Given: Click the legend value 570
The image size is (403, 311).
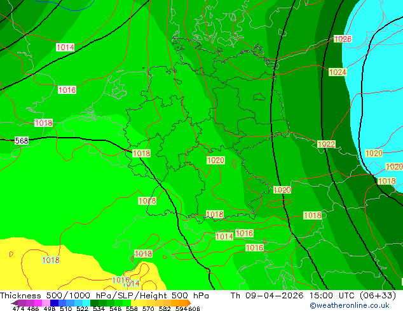Looking at the screenshot, I should click(x=148, y=308).
